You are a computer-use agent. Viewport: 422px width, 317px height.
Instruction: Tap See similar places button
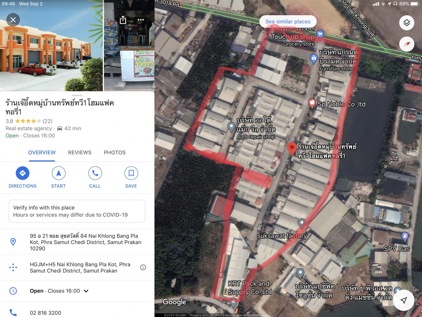tap(288, 21)
